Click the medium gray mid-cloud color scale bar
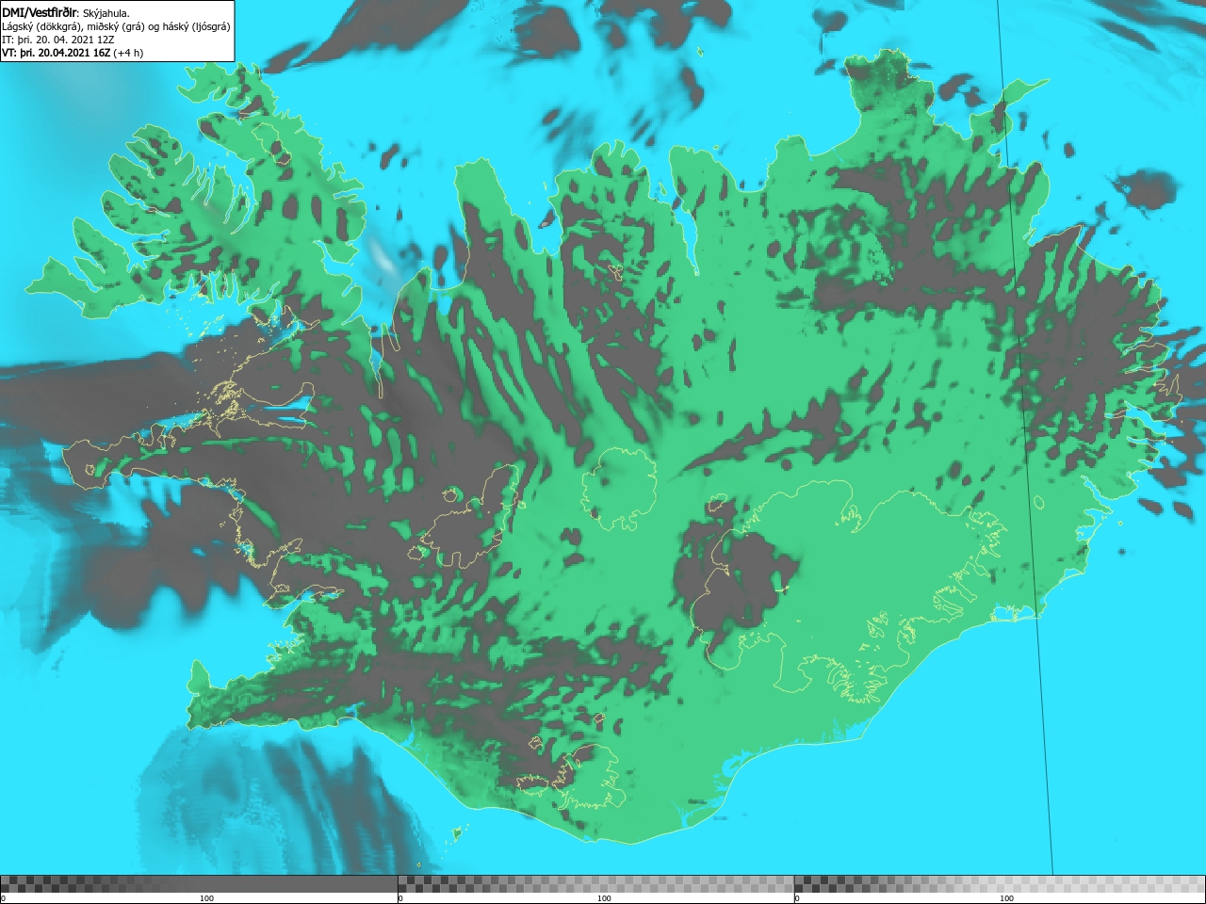1206x904 pixels. [595, 883]
